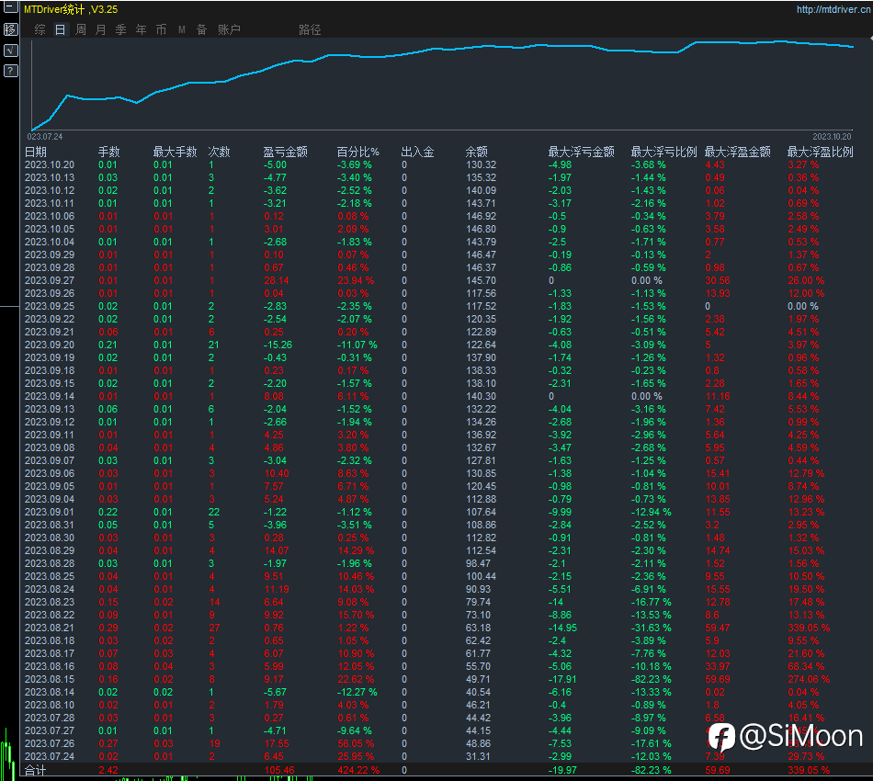Click the total percentage 424.22 %
Screen dimensions: 873x781
point(358,770)
